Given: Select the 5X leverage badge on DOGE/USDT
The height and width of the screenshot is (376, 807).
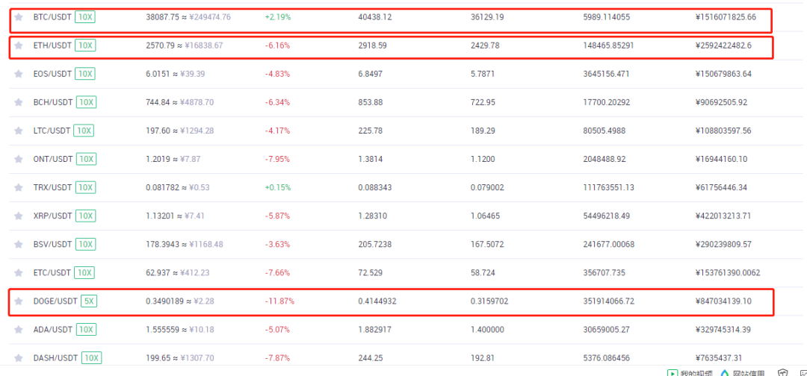Looking at the screenshot, I should (x=88, y=301).
